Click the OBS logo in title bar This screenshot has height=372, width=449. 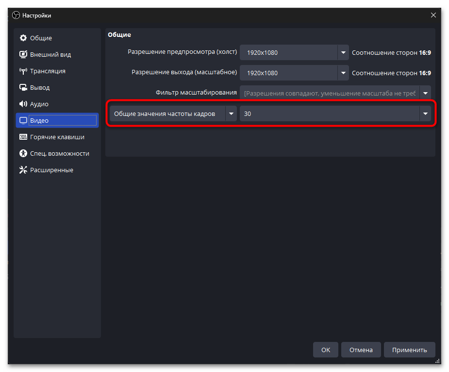16,16
